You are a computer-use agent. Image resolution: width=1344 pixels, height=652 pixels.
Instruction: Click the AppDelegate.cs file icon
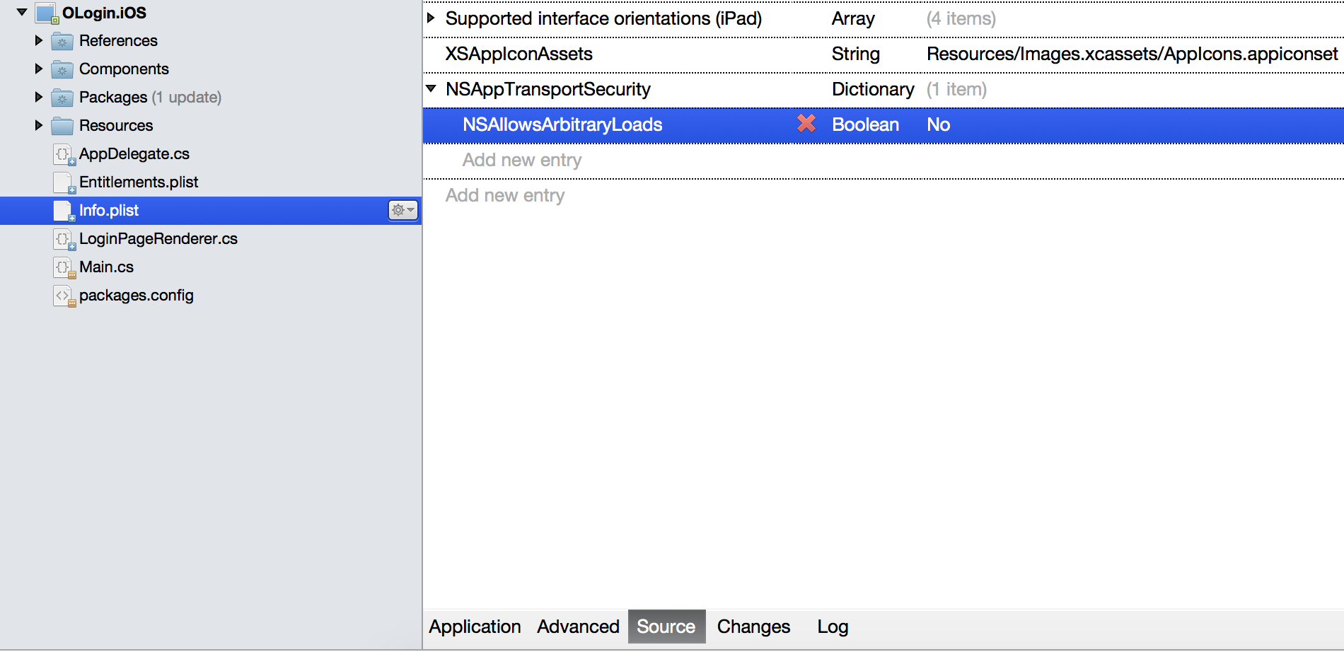63,154
